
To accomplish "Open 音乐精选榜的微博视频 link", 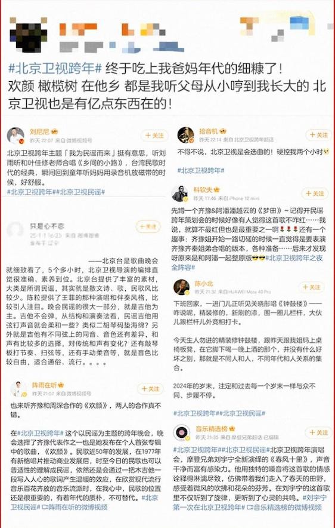I will click(284, 506).
